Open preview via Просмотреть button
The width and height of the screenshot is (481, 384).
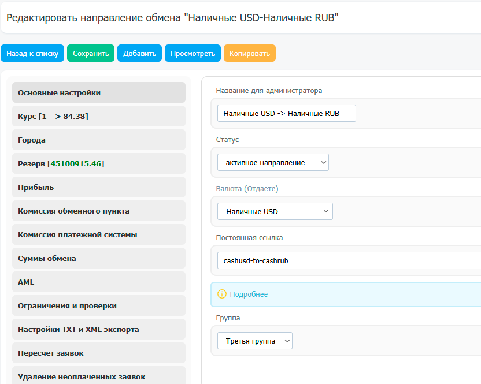(193, 53)
